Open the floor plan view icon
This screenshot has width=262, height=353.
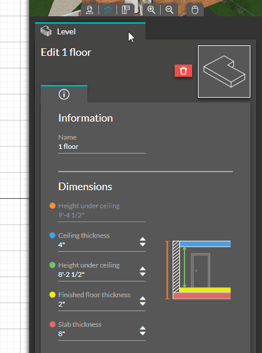126,10
